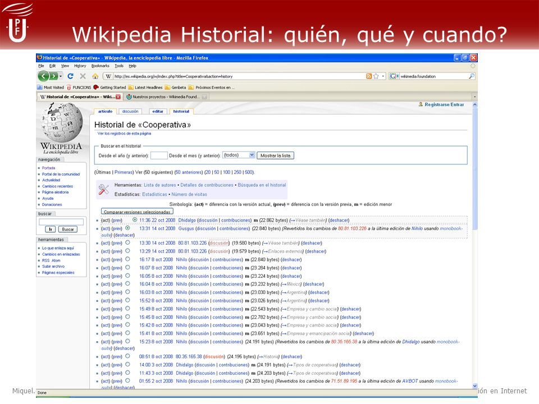539x404 pixels.
Task: Click the RSS feed icon in address bar
Action: click(x=369, y=76)
